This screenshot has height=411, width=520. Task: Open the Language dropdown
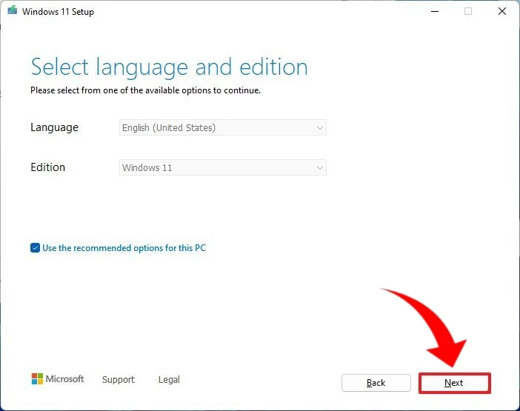coord(223,127)
